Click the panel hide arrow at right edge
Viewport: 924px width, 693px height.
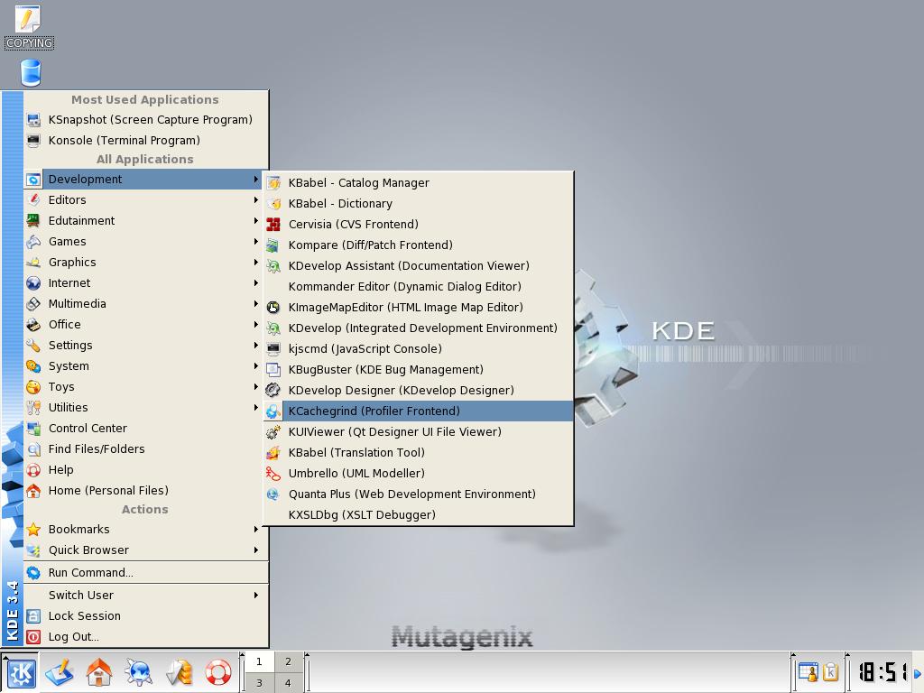coord(918,672)
